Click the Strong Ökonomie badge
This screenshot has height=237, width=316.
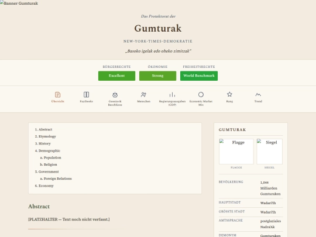pyautogui.click(x=157, y=75)
